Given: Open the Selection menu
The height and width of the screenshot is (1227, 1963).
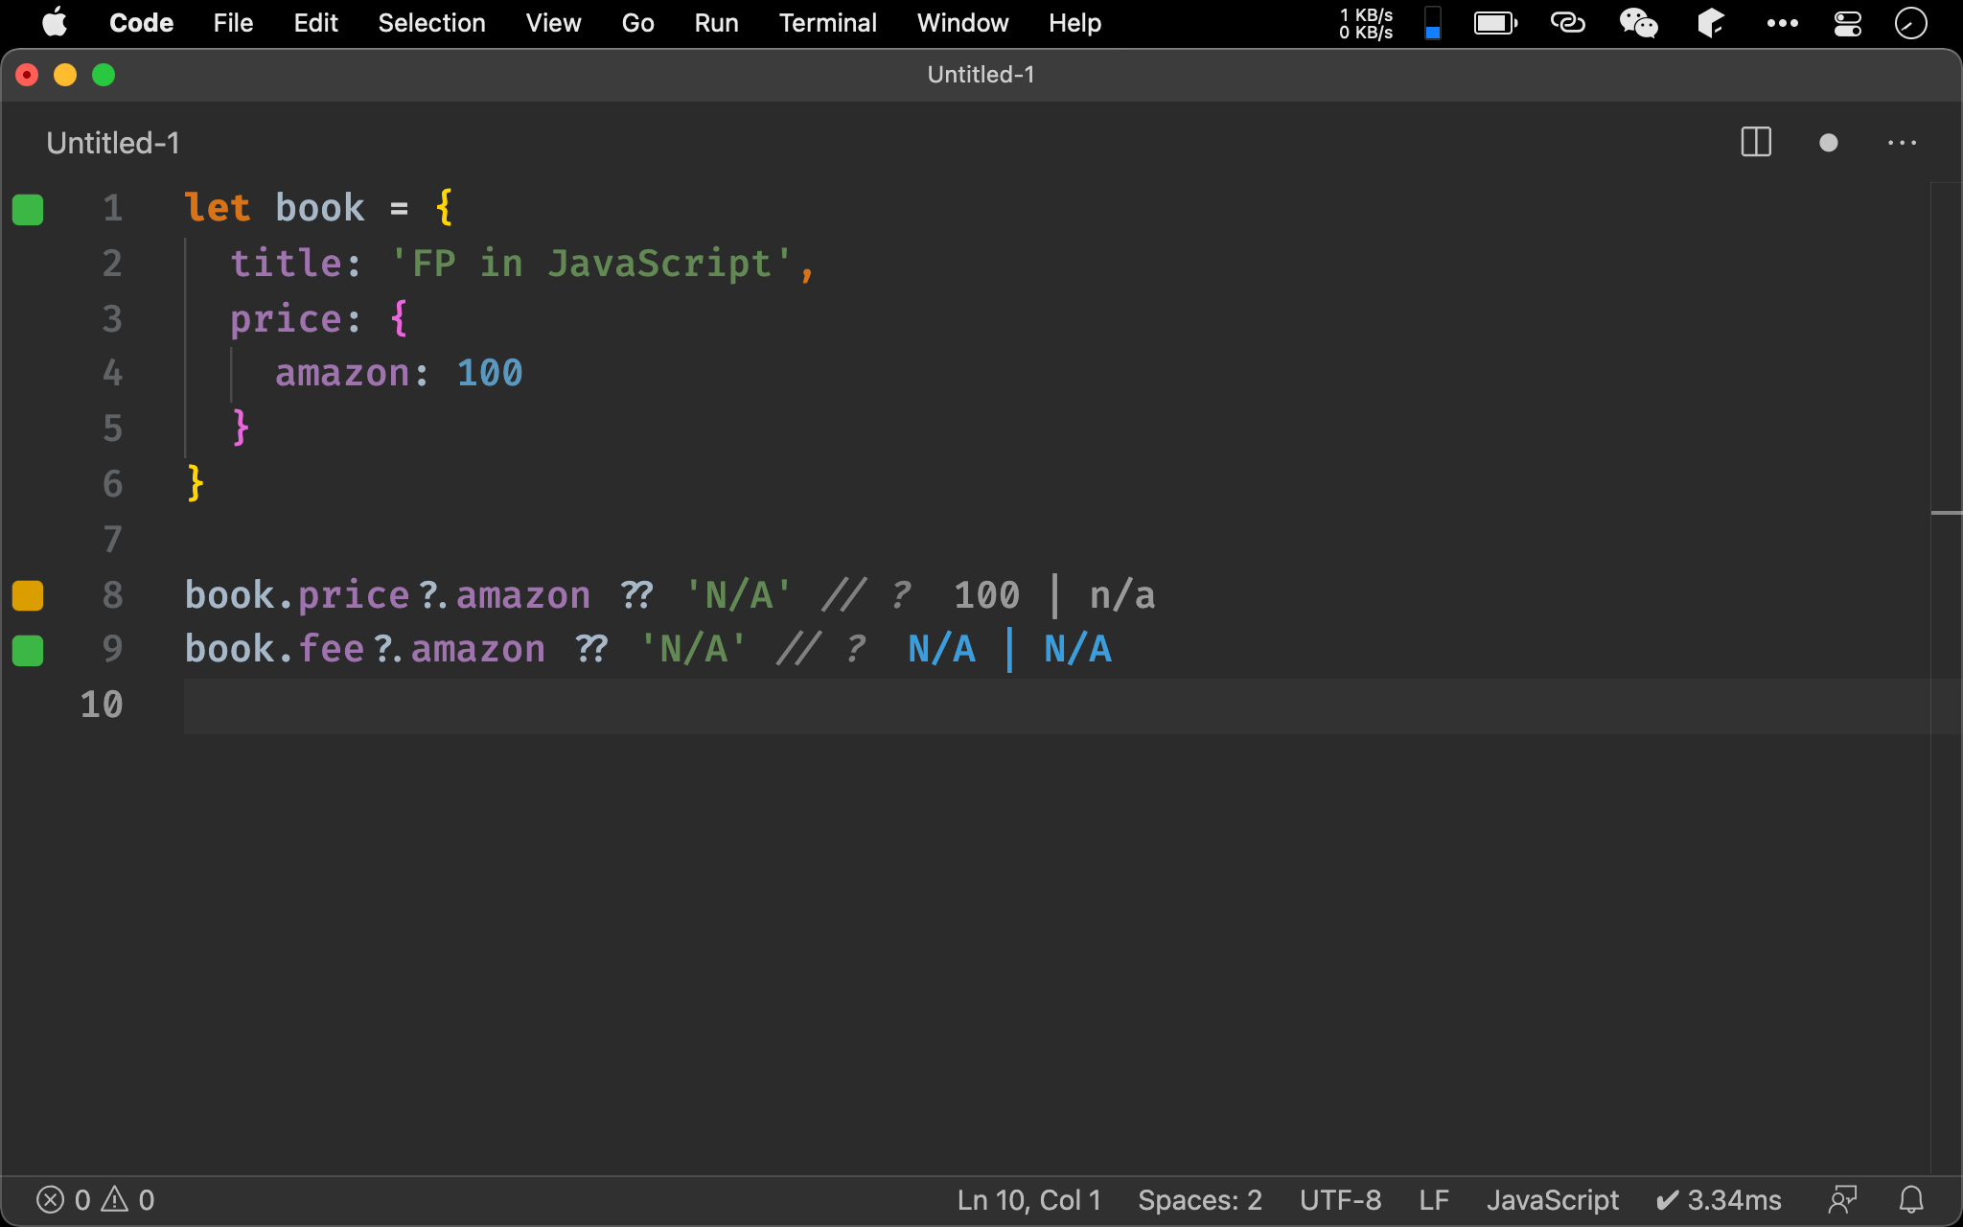Looking at the screenshot, I should [x=431, y=23].
